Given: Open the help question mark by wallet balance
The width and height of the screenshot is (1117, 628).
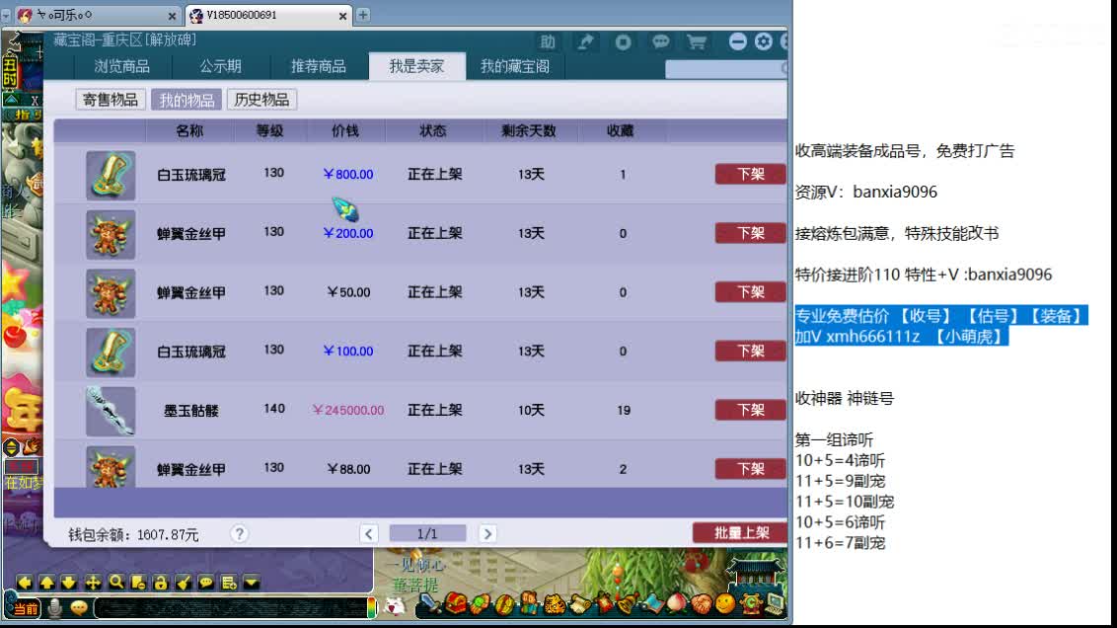Looking at the screenshot, I should [240, 534].
